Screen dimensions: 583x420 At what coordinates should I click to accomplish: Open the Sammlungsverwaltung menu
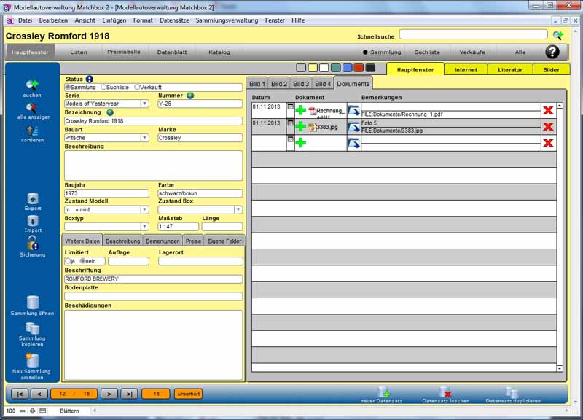[x=227, y=20]
